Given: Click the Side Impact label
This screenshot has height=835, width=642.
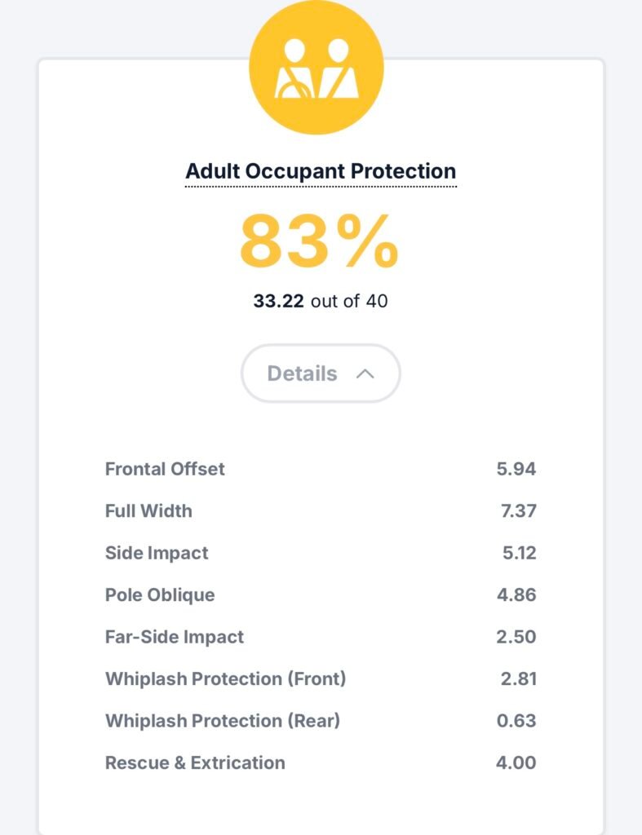Looking at the screenshot, I should point(157,553).
